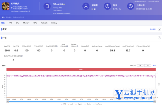Click the FPS>=18 [%] value 100
The width and height of the screenshot is (162, 105).
[26, 51]
